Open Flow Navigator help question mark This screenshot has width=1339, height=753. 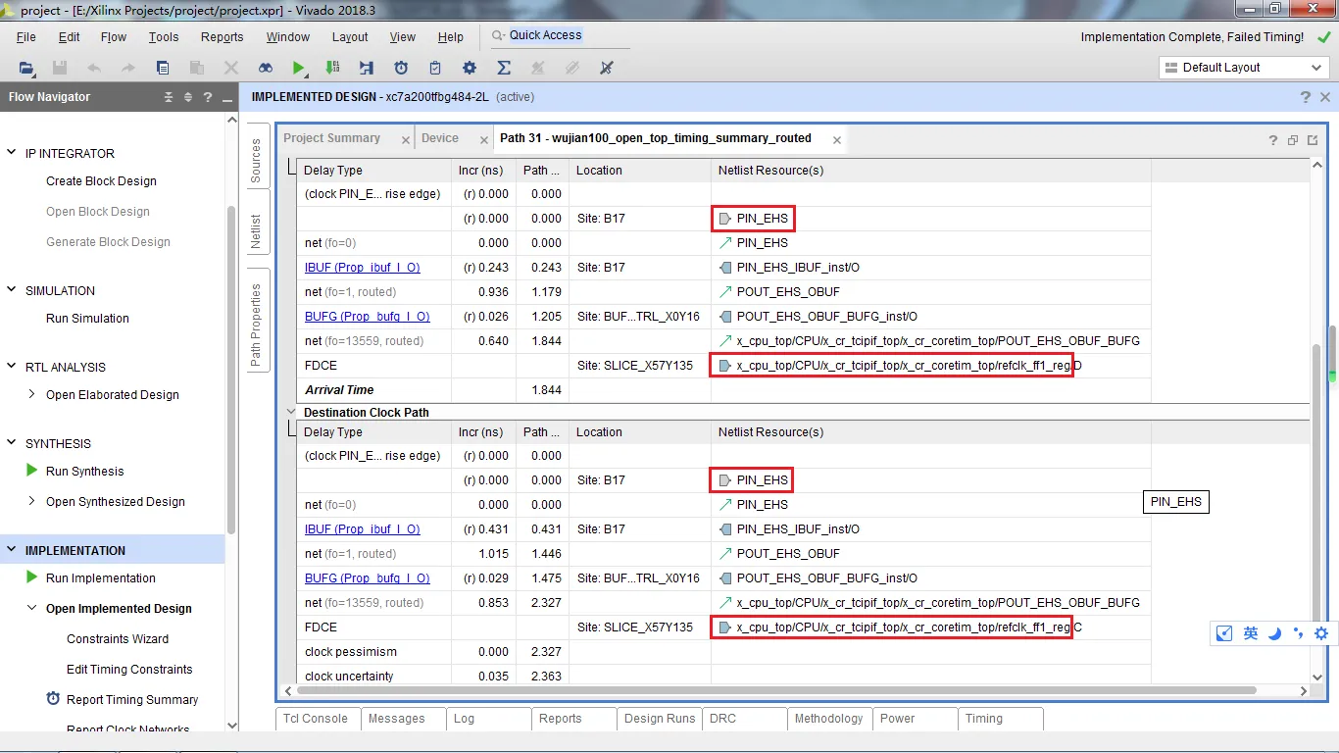(x=208, y=97)
